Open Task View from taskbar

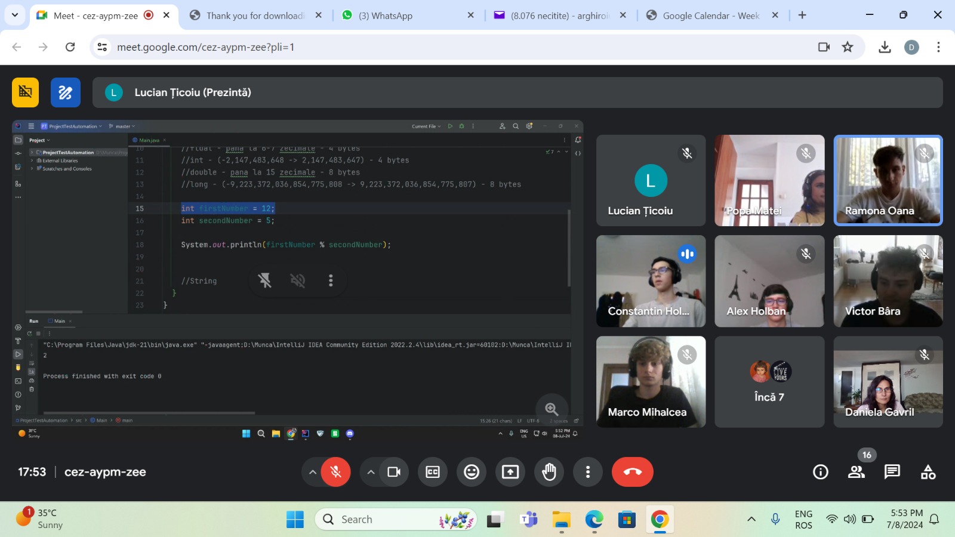pyautogui.click(x=495, y=520)
